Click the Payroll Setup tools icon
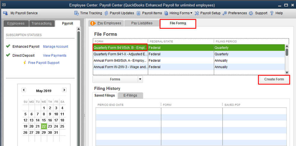The image size is (296, 146). (197, 13)
